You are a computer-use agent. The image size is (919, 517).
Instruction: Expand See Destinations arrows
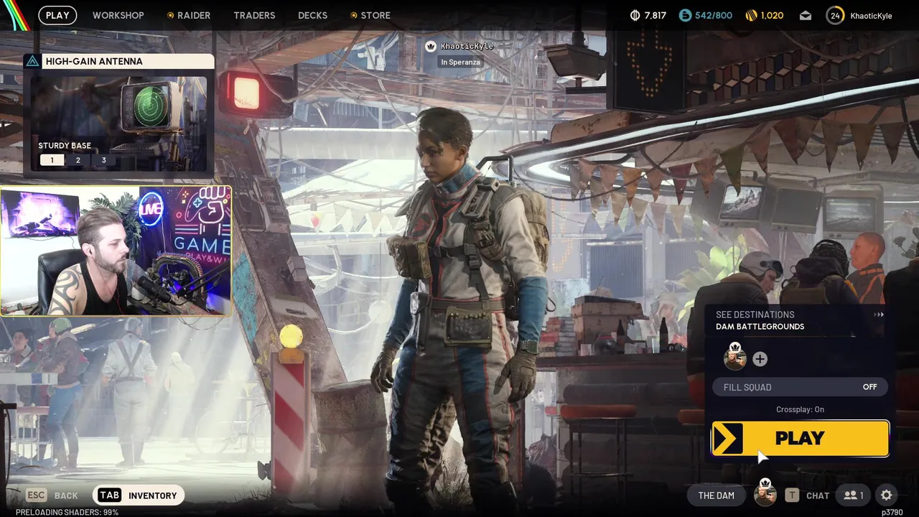tap(879, 315)
